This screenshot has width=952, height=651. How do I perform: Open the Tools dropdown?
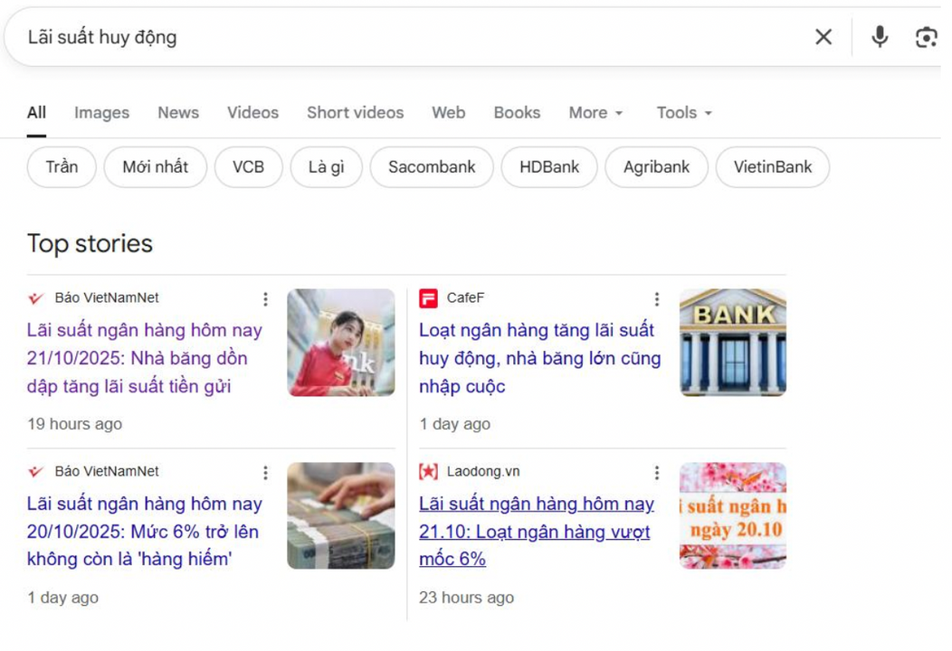pyautogui.click(x=684, y=113)
